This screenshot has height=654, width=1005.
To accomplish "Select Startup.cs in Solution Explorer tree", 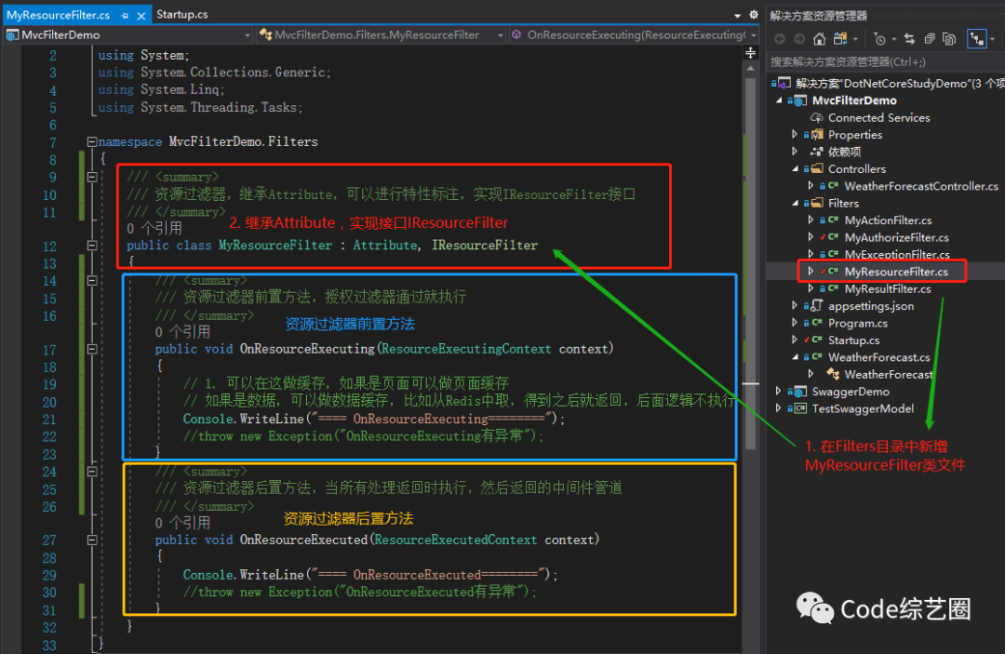I will point(853,340).
